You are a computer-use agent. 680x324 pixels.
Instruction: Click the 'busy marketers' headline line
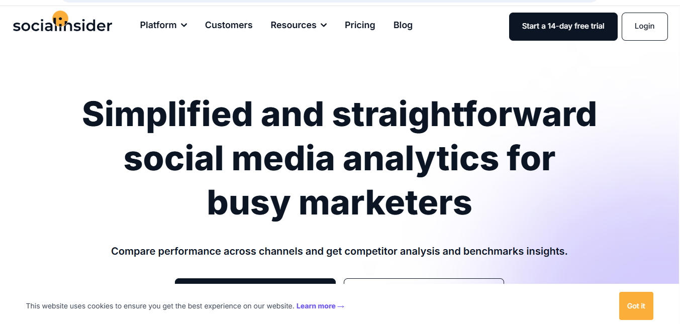click(x=339, y=202)
